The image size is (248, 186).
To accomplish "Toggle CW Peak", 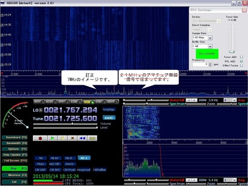I will pos(69,170).
